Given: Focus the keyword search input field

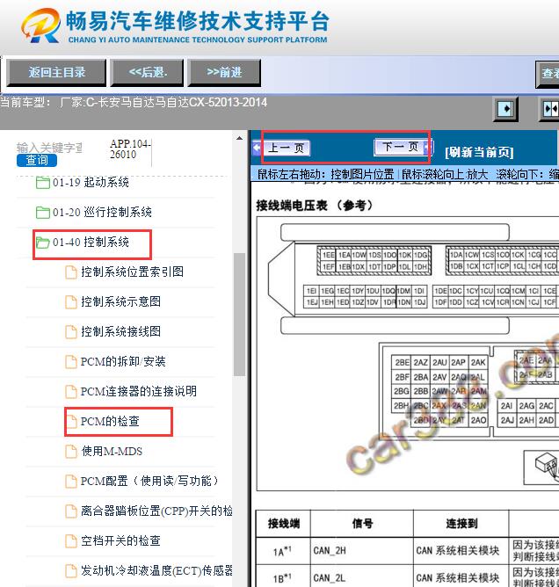Looking at the screenshot, I should 49,148.
